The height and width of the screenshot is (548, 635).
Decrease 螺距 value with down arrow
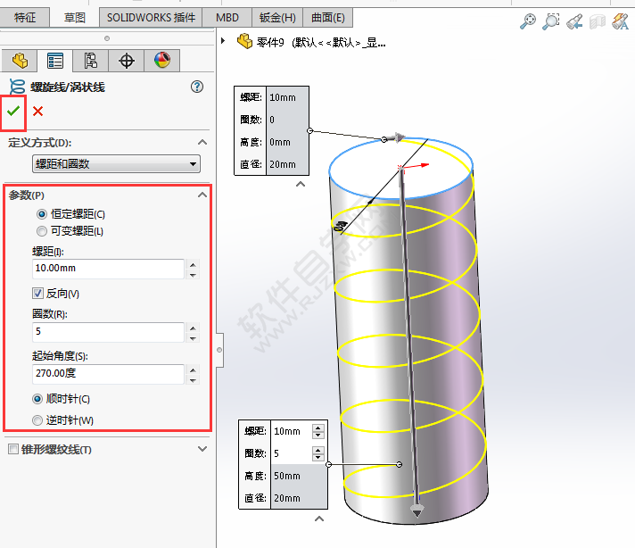click(x=193, y=274)
